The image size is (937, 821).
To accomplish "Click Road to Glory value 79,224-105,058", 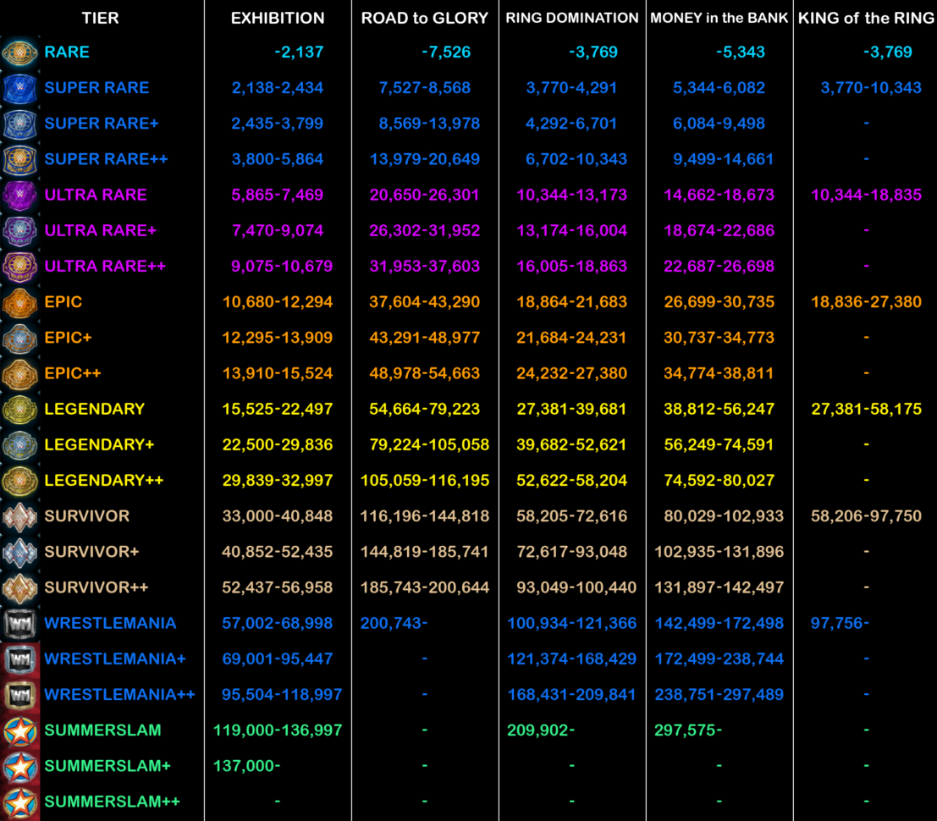I will [x=430, y=444].
